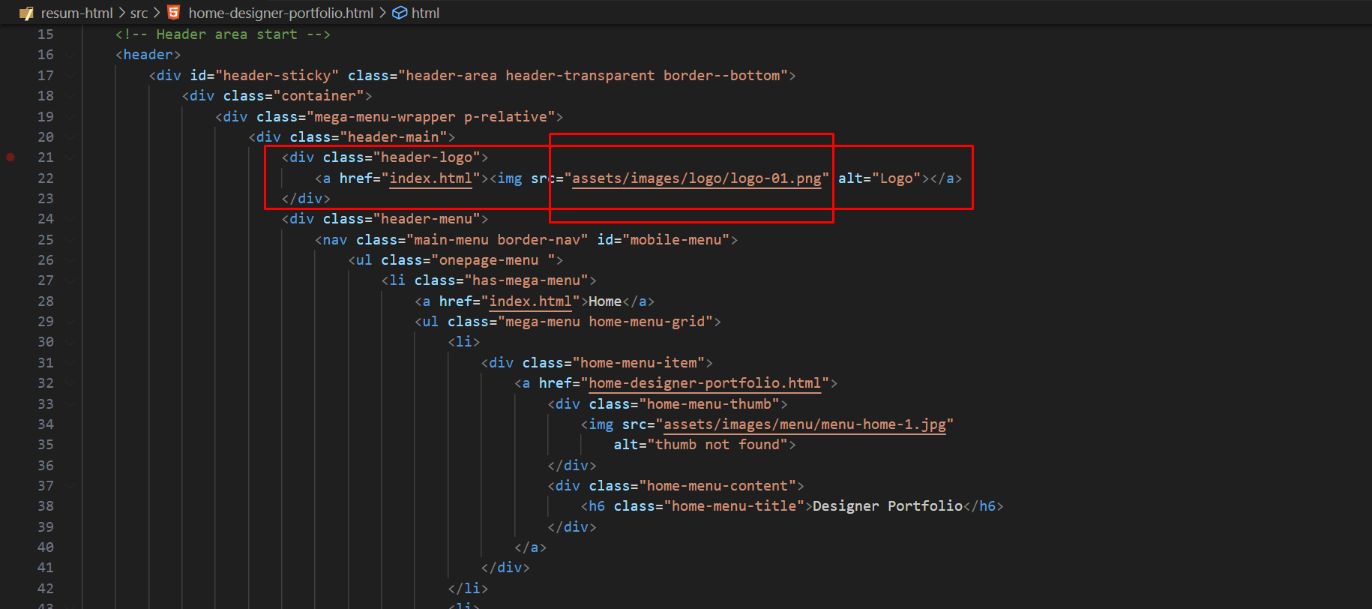Click line number 22 in the gutter
The height and width of the screenshot is (609, 1372).
click(46, 178)
